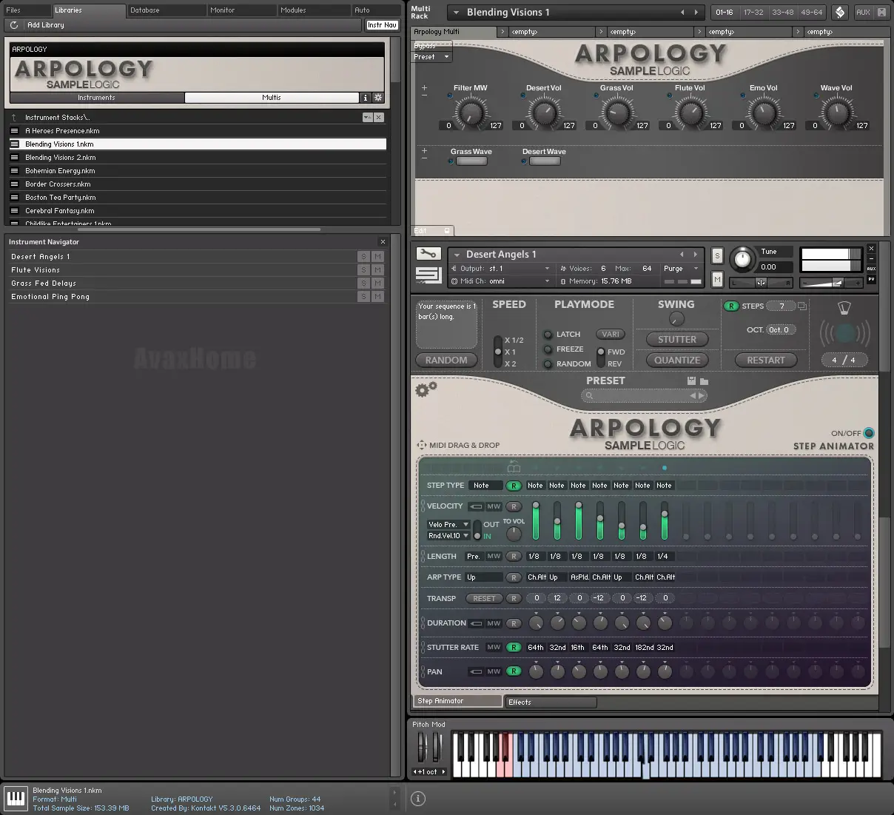Viewport: 894px width, 815px height.
Task: Adjust the Filter MW knob
Action: (470, 113)
